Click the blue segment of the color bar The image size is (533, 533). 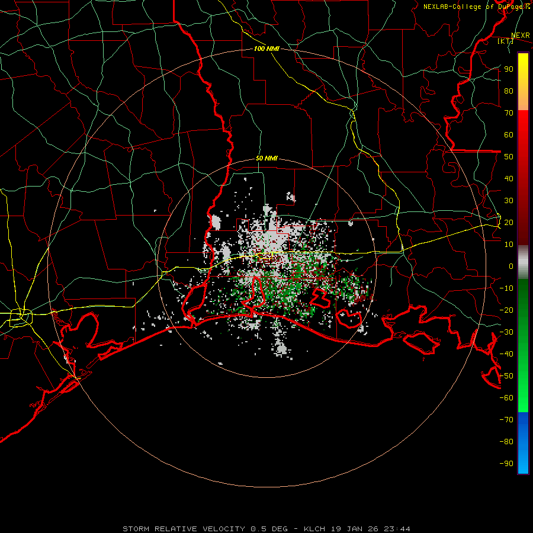tap(523, 443)
